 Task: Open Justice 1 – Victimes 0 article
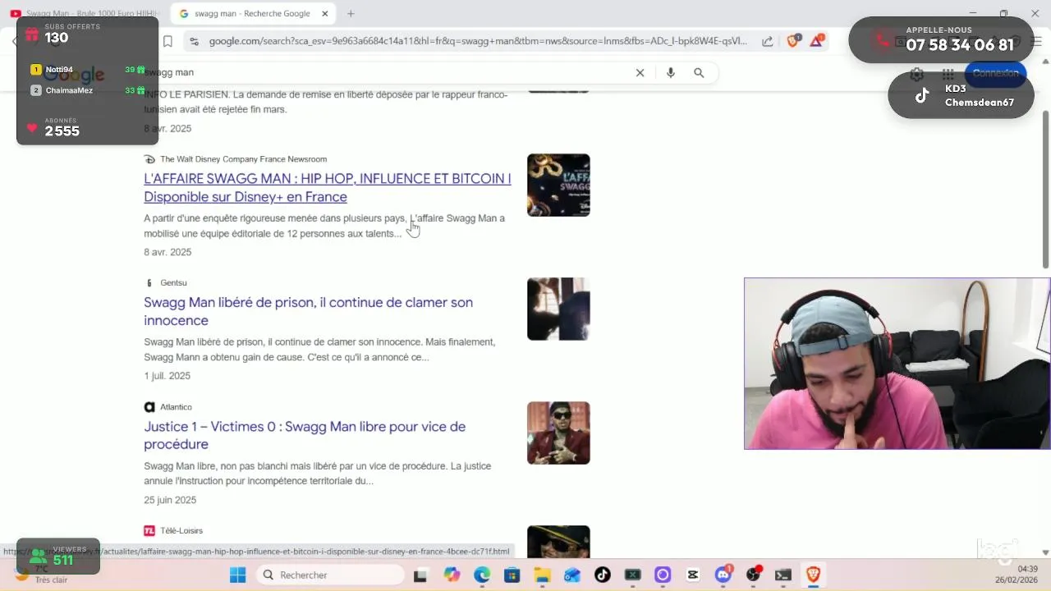(305, 435)
